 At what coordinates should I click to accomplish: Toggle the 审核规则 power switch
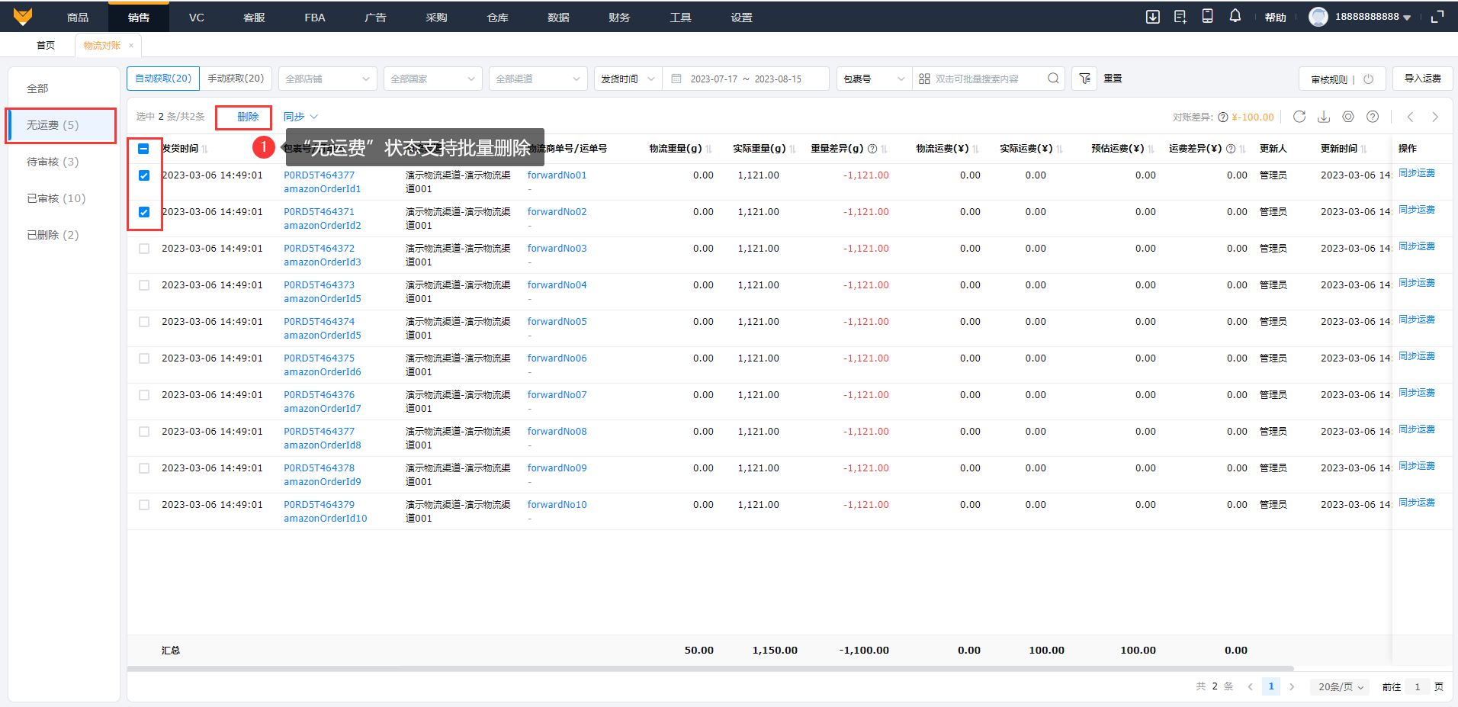click(x=1368, y=79)
